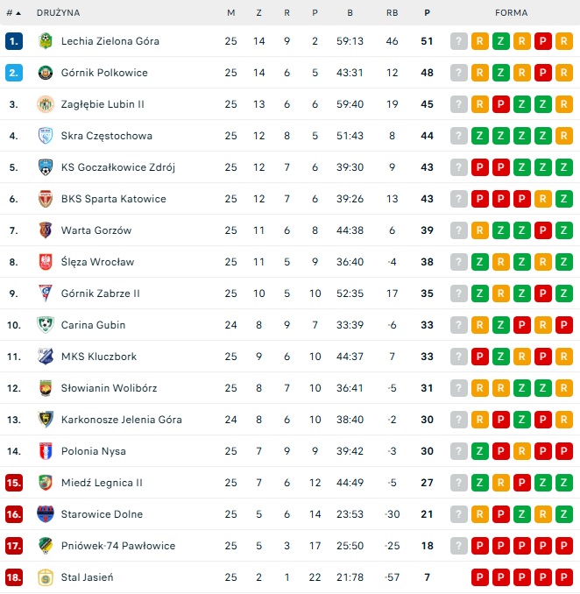
Task: Click the Skra Częstochowa team logo
Action: [x=46, y=136]
